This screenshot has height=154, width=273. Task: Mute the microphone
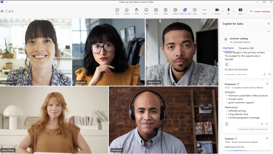228,11
